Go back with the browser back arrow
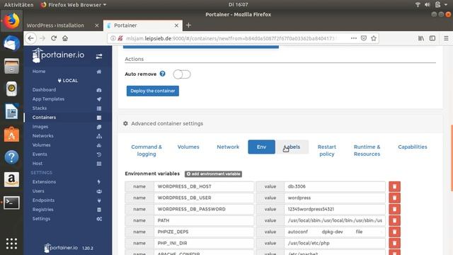Screen dimensions: 453x255 point(31,38)
